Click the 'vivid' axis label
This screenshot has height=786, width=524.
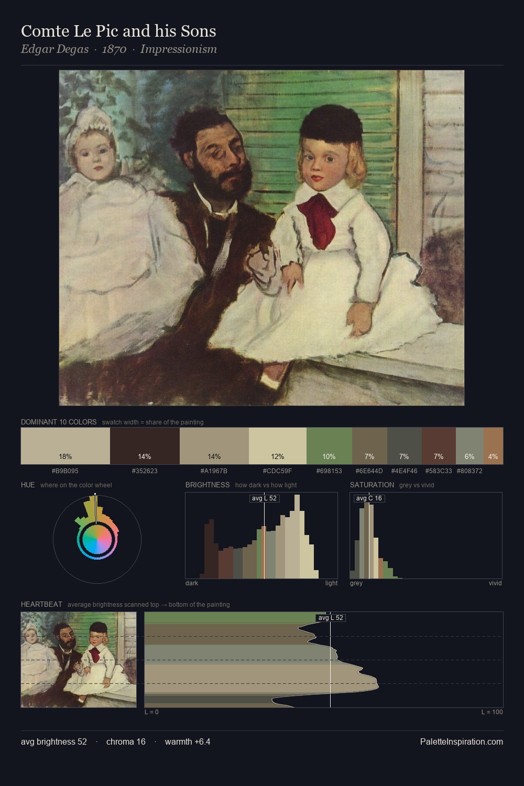pyautogui.click(x=495, y=583)
